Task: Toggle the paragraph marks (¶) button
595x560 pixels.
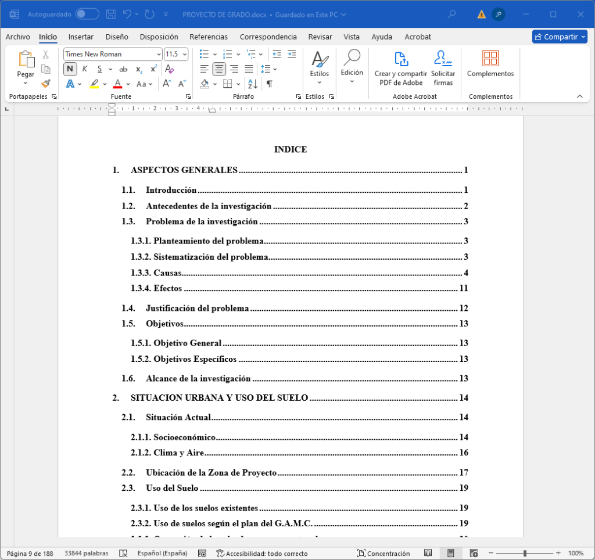Action: [x=269, y=84]
